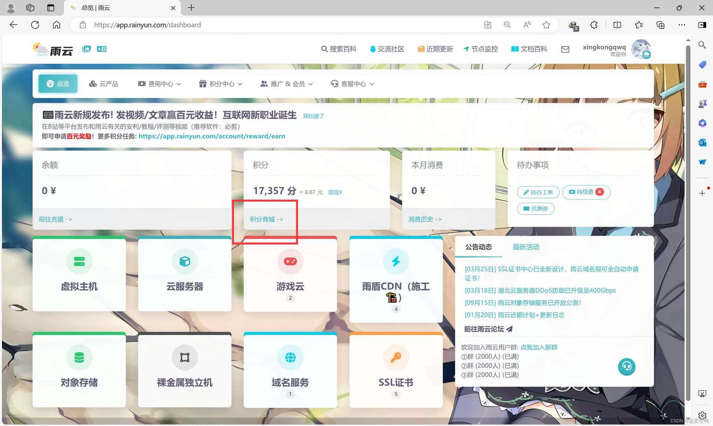Click the page vertical scrollbar
Viewport: 713px width, 426px height.
688,223
